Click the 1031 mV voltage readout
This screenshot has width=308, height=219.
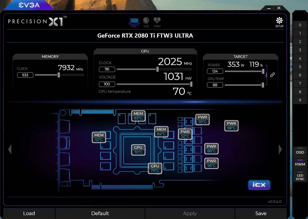pyautogui.click(x=178, y=76)
